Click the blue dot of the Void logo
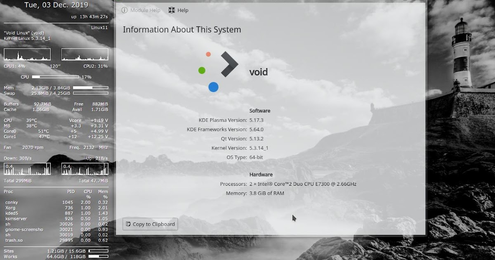 [x=213, y=87]
